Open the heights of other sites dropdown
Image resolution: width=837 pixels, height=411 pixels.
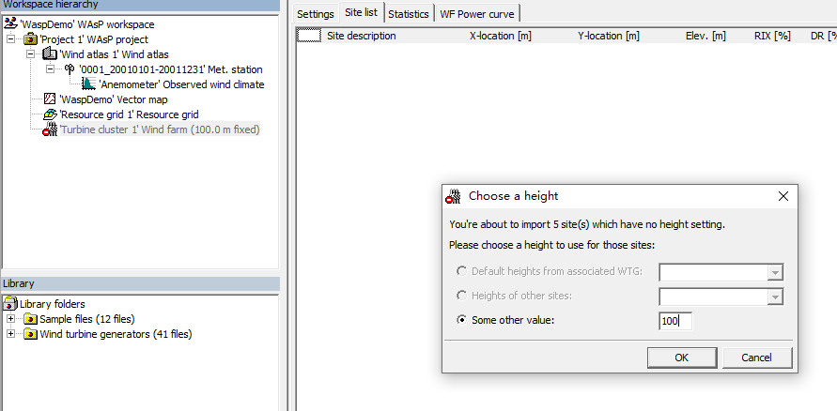[775, 297]
